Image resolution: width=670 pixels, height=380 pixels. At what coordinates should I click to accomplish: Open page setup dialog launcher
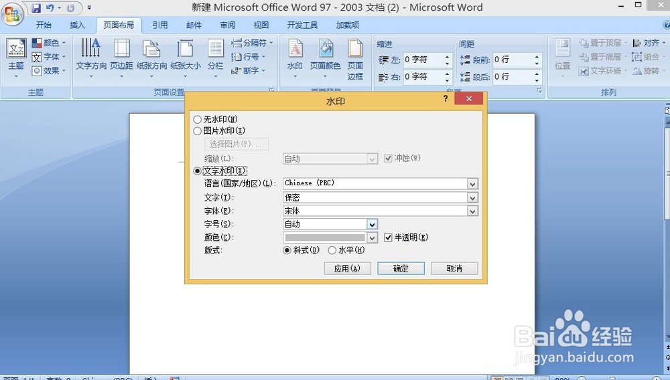click(272, 90)
